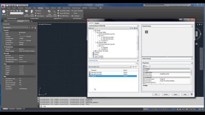Open the Visual Basic Editor
Screen dimensions: 205x115
[x=64, y=11]
